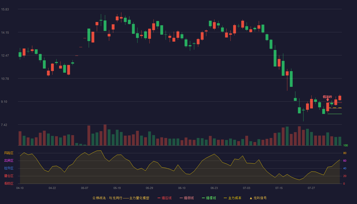The width and height of the screenshot is (357, 204).
Task: Select the 15.83 price axis label
Action: [5, 9]
